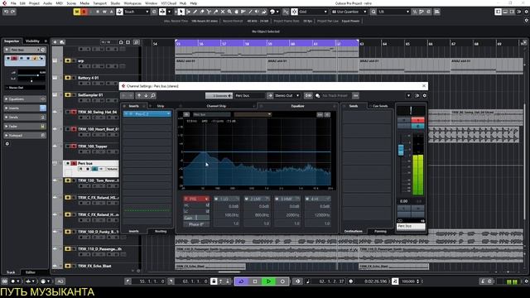
Task: Select the Erase tool in the toolbar
Action: click(x=202, y=12)
